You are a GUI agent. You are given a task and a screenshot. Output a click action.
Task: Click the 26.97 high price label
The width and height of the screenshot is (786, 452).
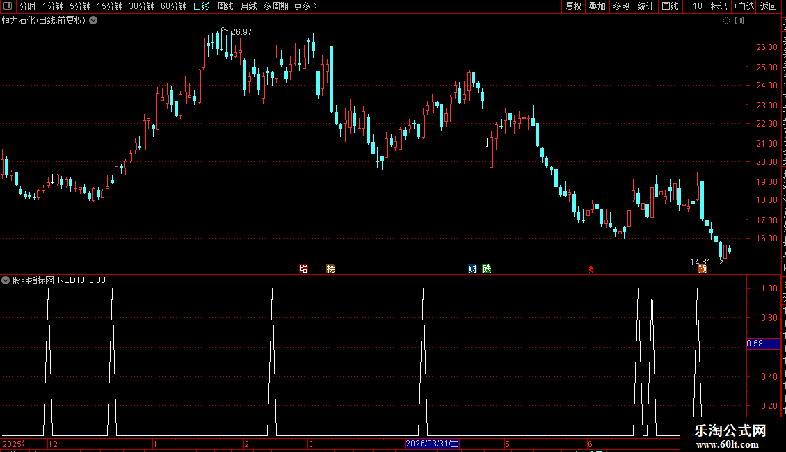click(x=241, y=32)
